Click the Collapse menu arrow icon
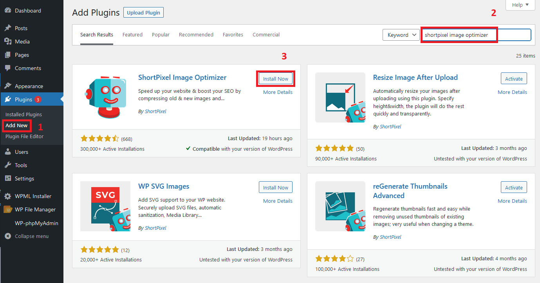The height and width of the screenshot is (283, 540). [7, 236]
